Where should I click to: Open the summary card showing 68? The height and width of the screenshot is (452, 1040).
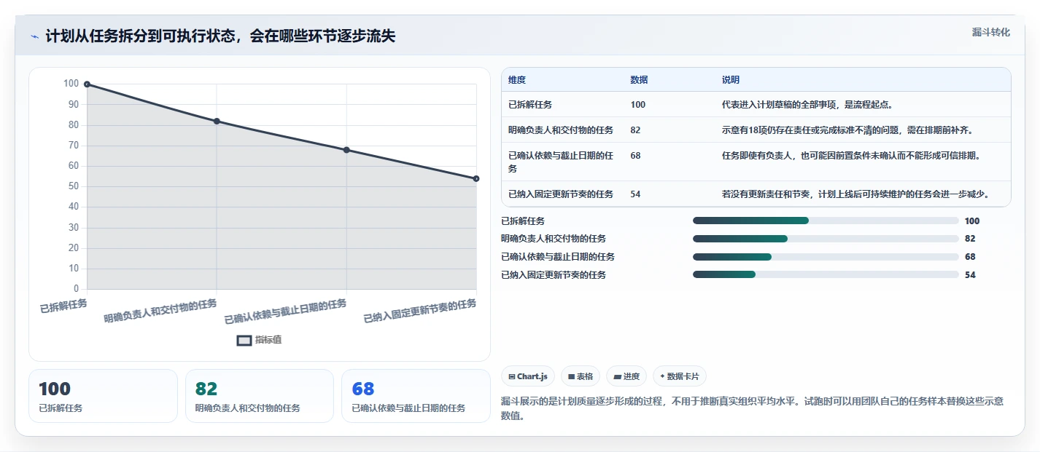[x=416, y=396]
